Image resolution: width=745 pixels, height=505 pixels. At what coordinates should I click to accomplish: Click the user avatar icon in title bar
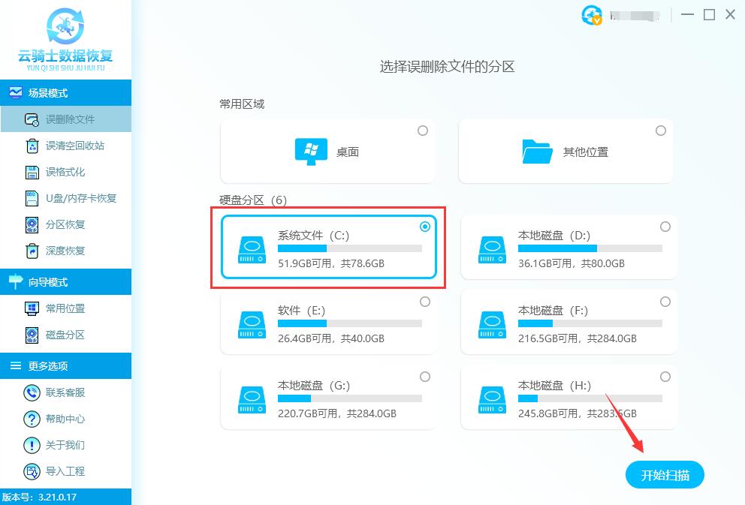click(592, 15)
